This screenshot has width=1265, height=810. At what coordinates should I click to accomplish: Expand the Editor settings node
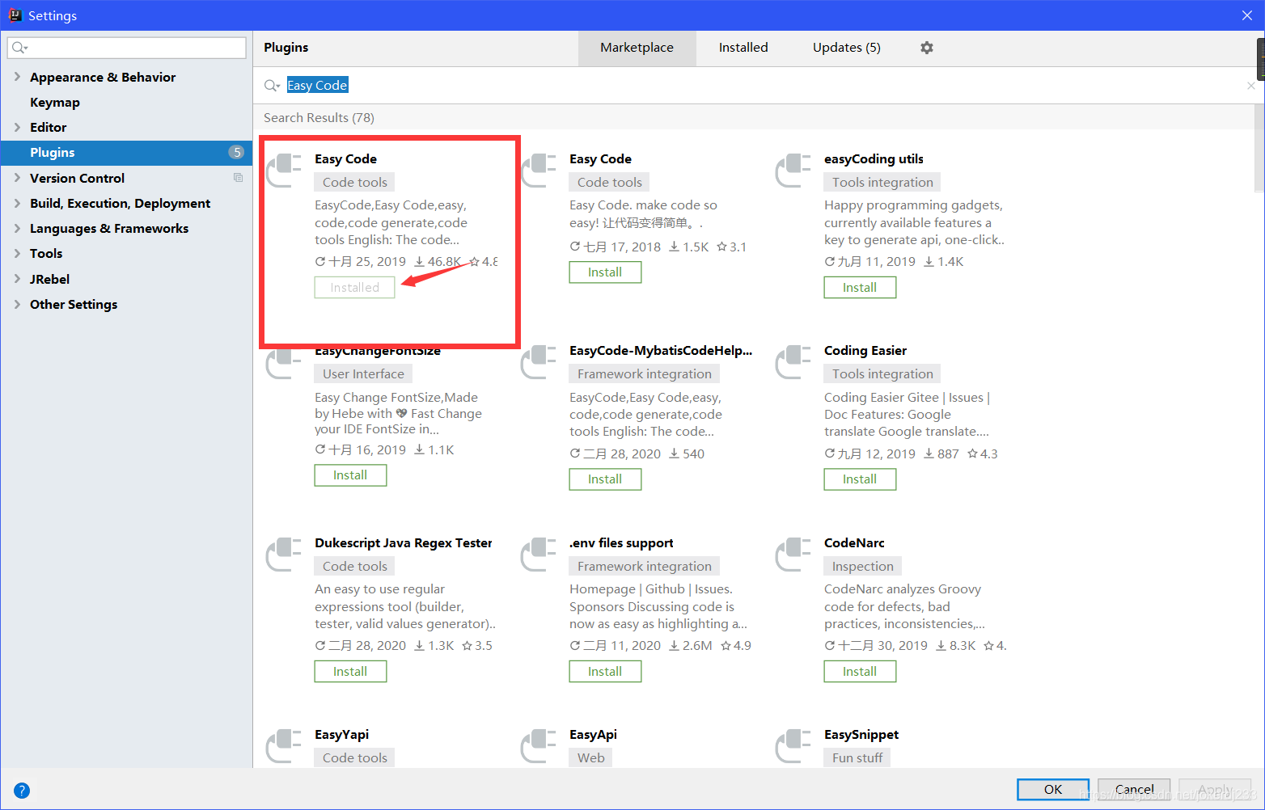pyautogui.click(x=17, y=127)
